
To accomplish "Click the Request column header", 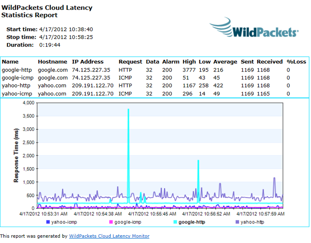I will coord(130,62).
